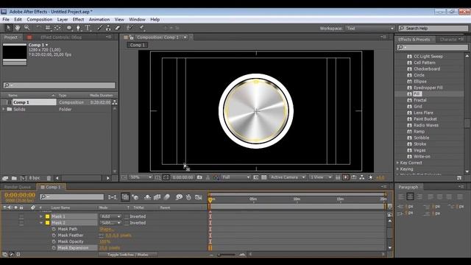
Task: Toggle Fast Previews button in viewer
Action: coord(346,177)
